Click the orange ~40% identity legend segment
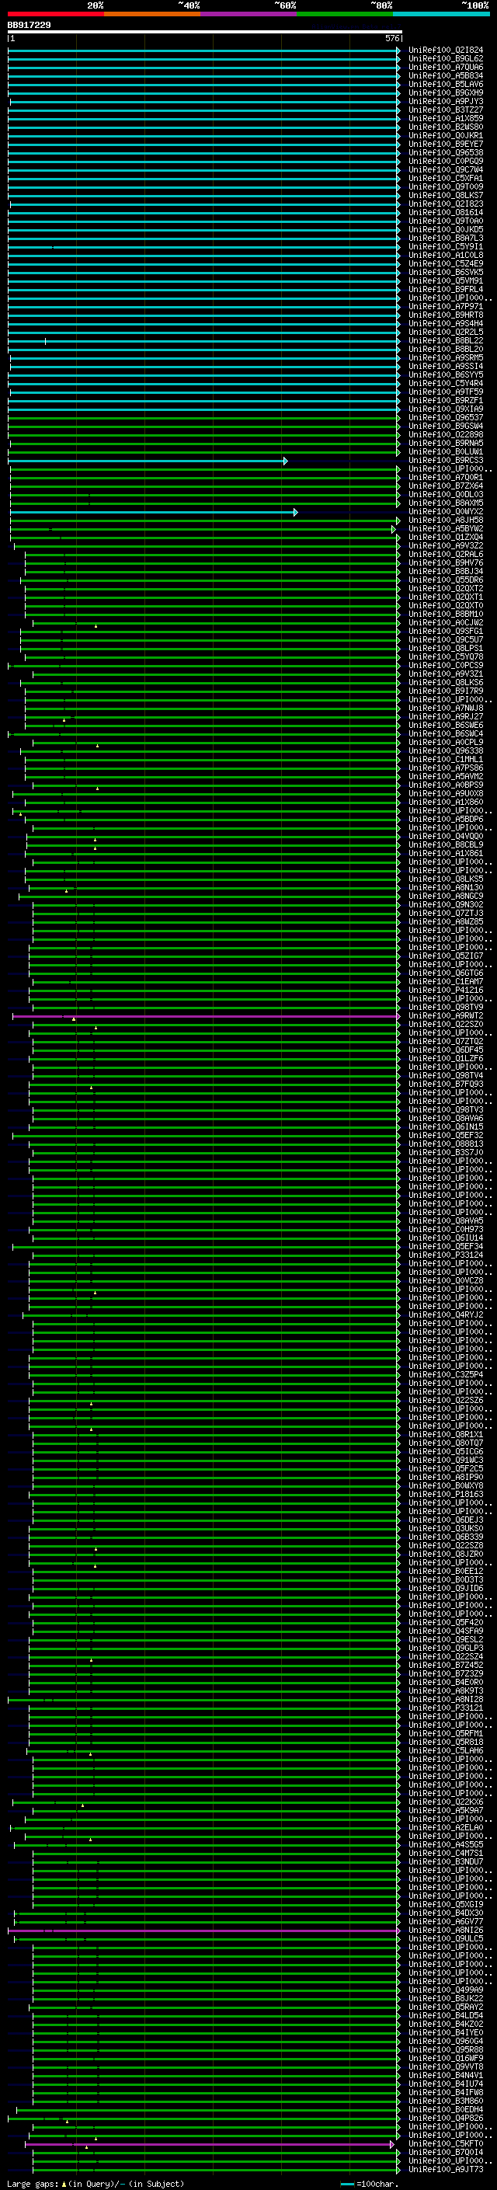The width and height of the screenshot is (497, 2190). pos(153,15)
